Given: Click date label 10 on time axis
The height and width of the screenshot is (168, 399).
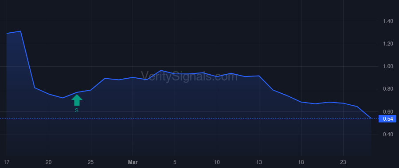Looking at the screenshot, I should pyautogui.click(x=217, y=162).
